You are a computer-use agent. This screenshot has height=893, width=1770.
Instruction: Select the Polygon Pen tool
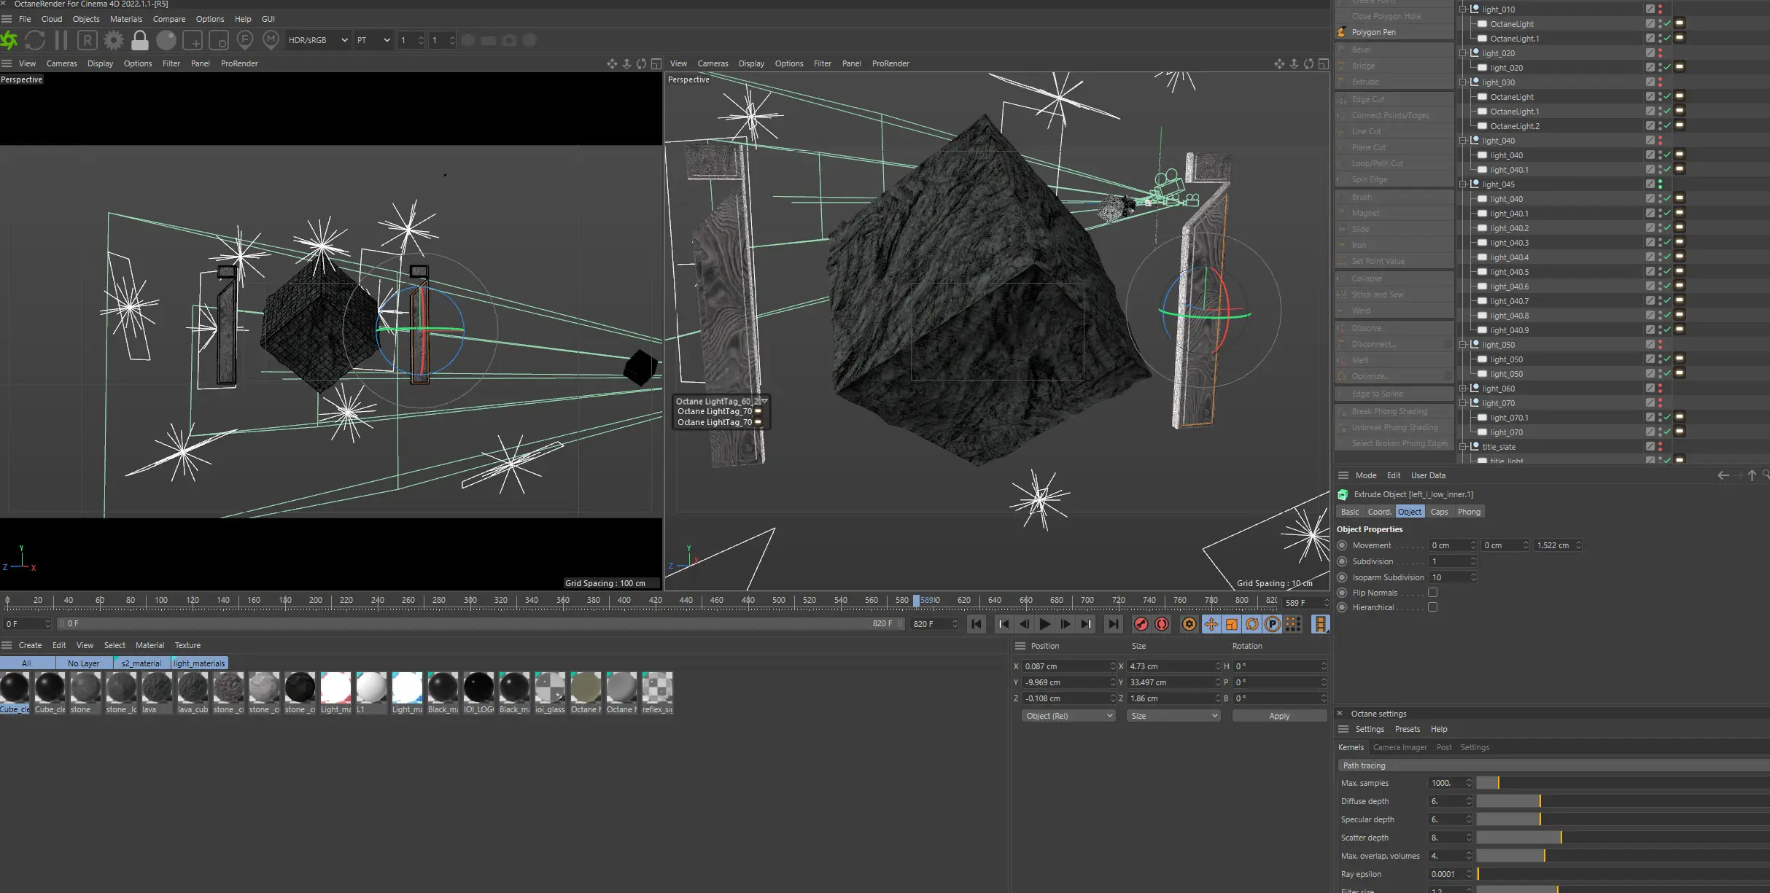pyautogui.click(x=1373, y=32)
